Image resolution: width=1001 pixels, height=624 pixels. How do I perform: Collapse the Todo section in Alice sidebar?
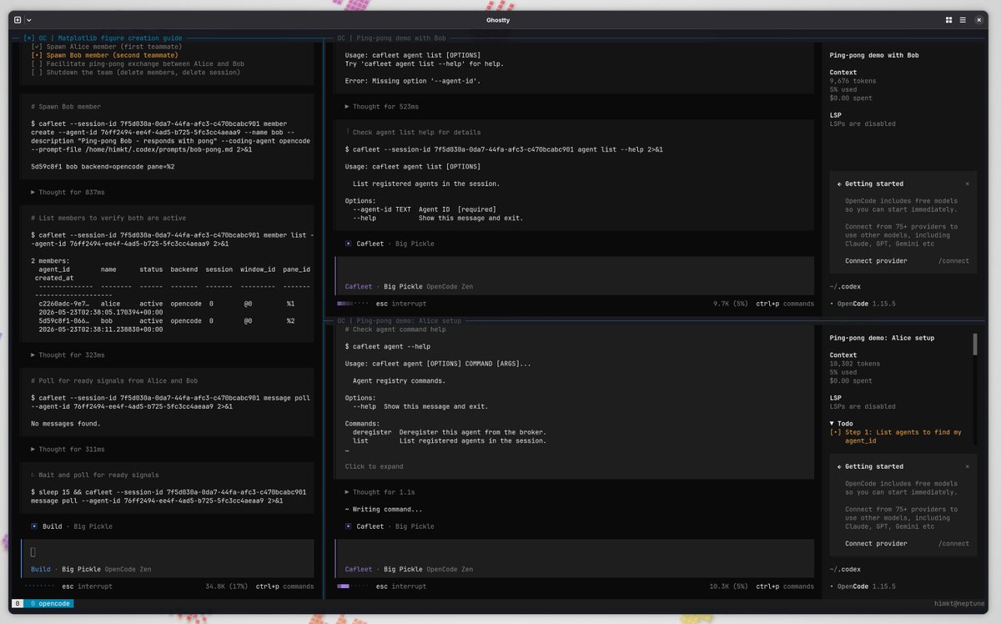pyautogui.click(x=842, y=424)
